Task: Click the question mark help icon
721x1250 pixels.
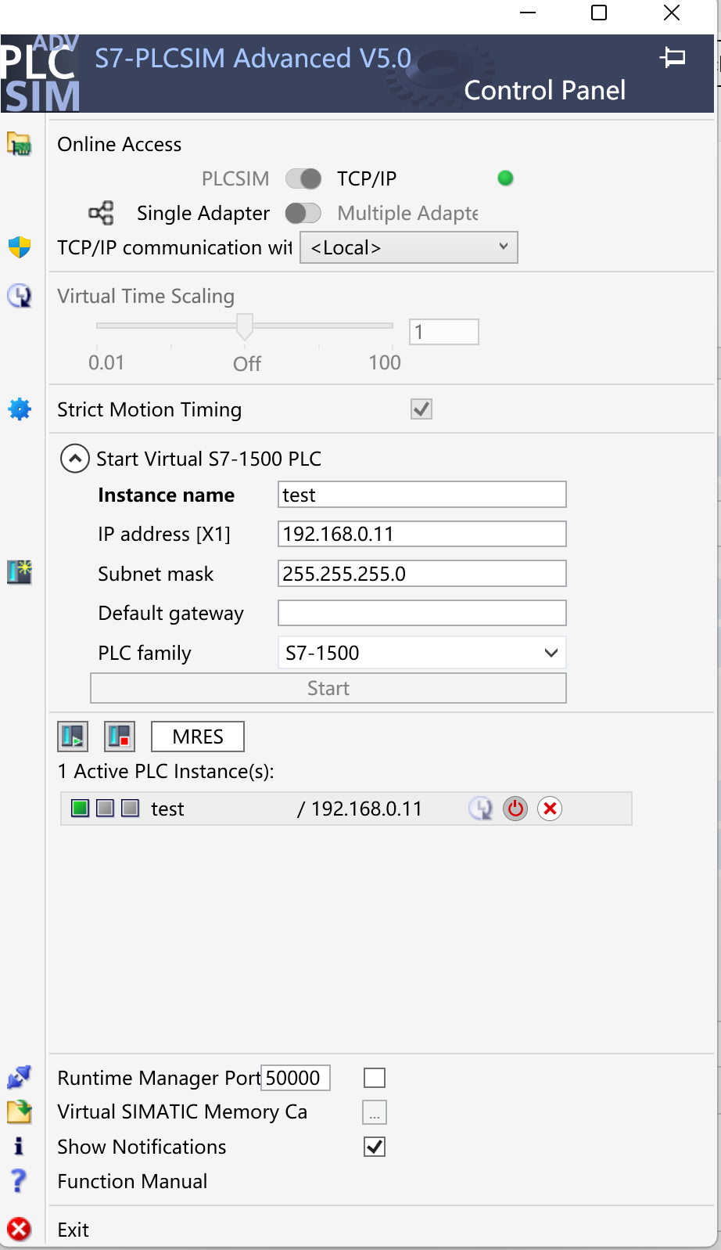Action: (x=19, y=1180)
